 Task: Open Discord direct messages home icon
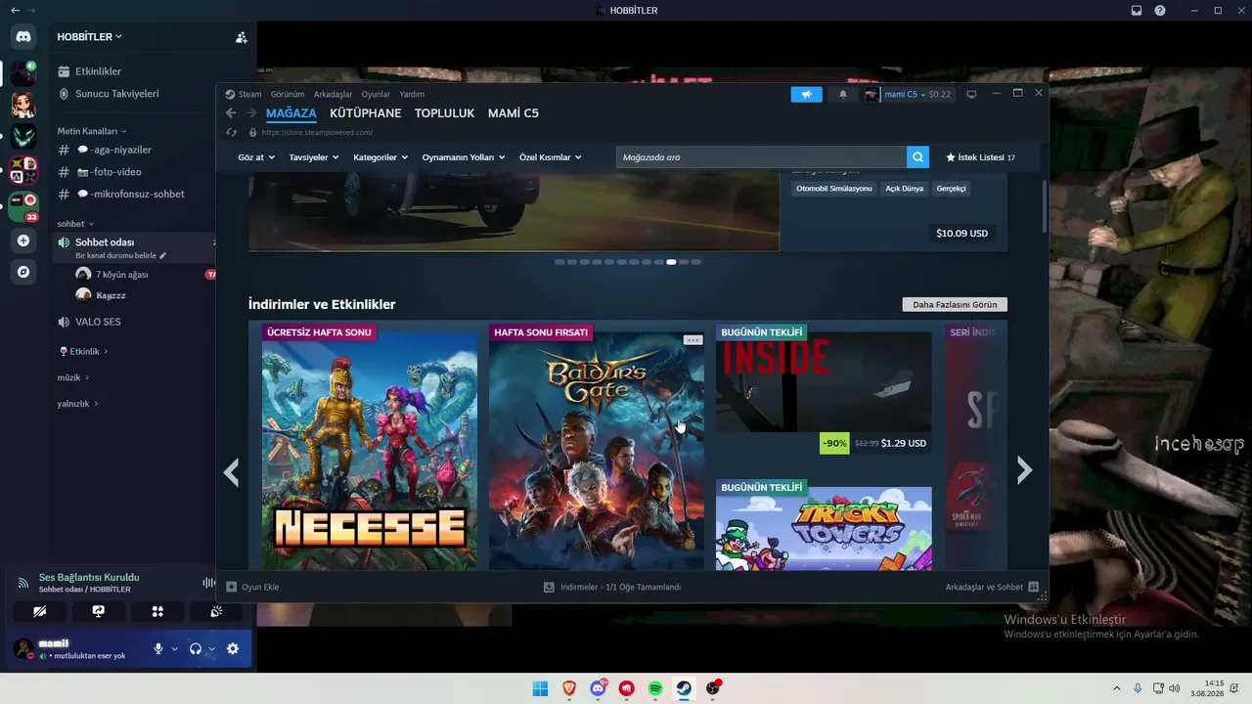pos(23,36)
